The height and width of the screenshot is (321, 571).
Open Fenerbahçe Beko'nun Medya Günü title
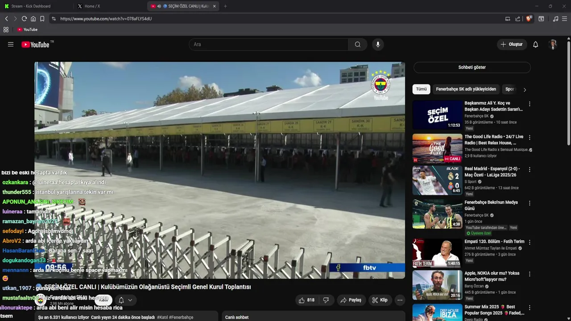coord(491,206)
